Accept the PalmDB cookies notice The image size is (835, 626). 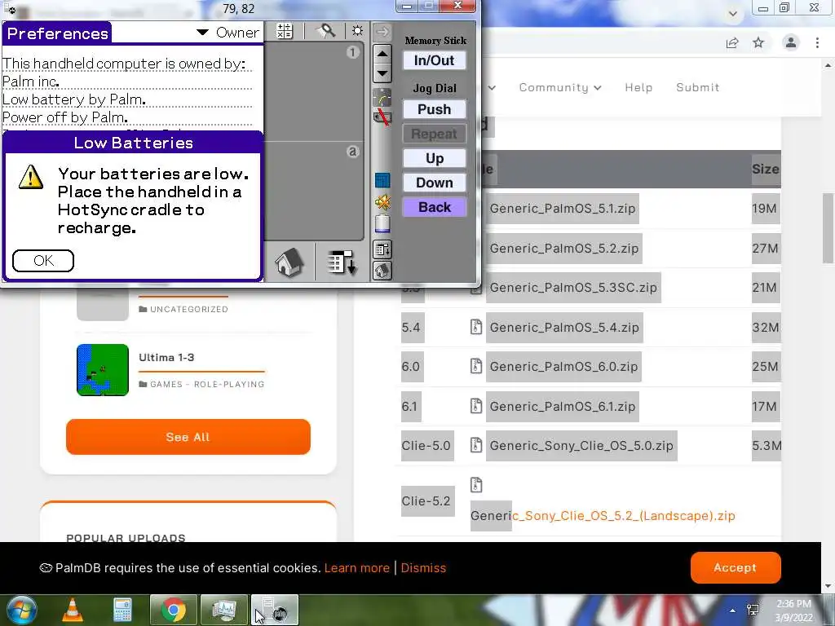(736, 567)
